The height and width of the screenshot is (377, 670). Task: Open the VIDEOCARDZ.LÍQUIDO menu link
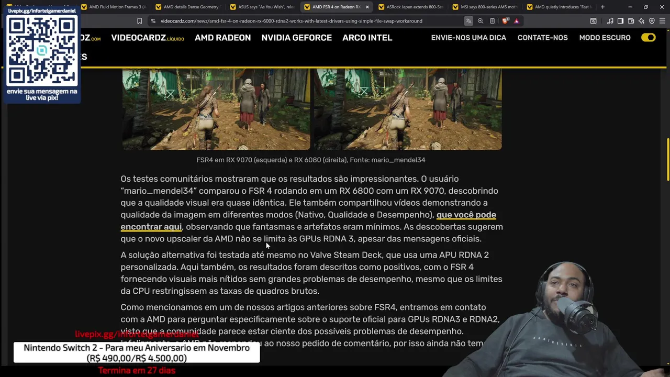[x=148, y=38]
